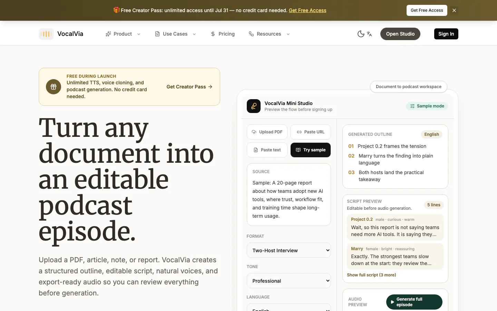The width and height of the screenshot is (497, 311).
Task: Open the Resources nav menu
Action: click(x=269, y=34)
